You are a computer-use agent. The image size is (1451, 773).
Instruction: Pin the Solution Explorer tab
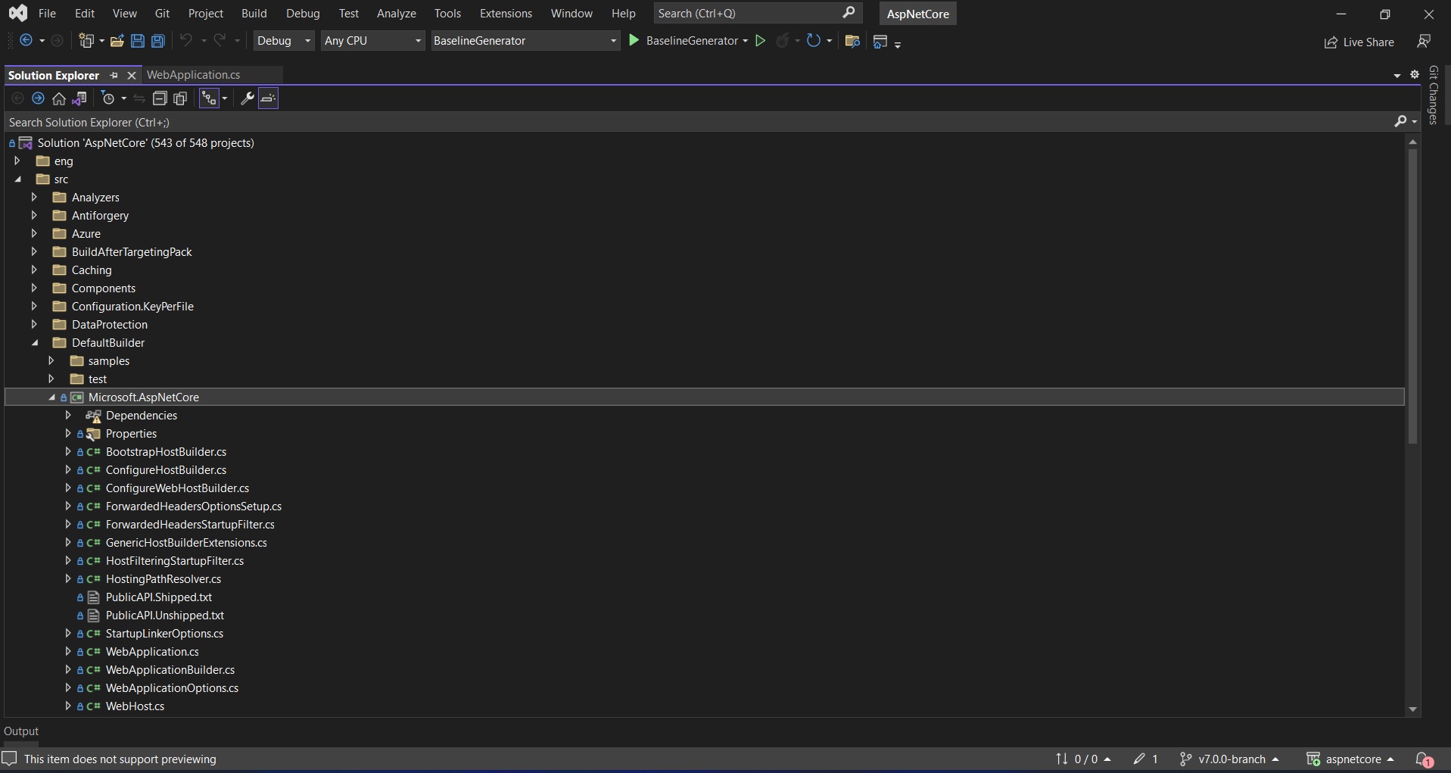pos(114,75)
